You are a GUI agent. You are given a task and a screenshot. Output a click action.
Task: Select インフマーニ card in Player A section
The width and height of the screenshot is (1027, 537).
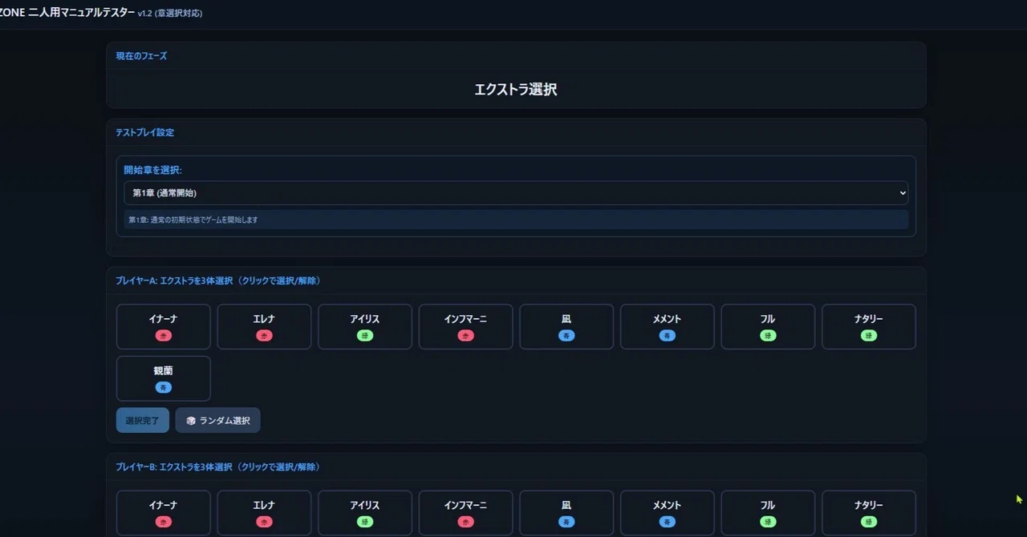click(465, 326)
